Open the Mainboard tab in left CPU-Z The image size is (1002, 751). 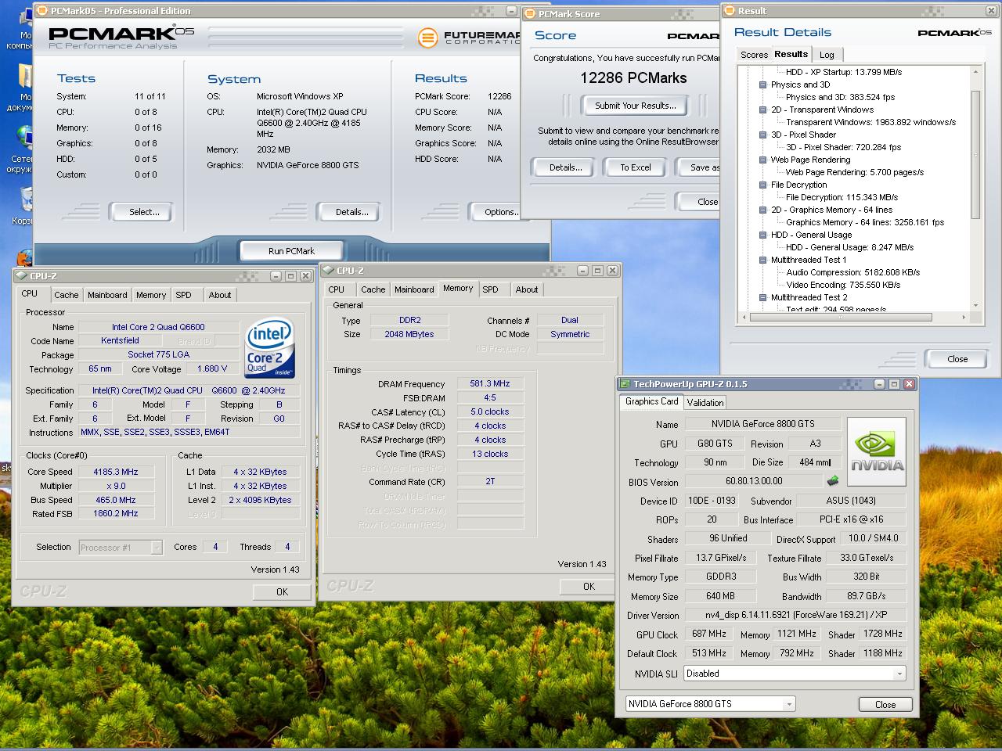pyautogui.click(x=107, y=295)
